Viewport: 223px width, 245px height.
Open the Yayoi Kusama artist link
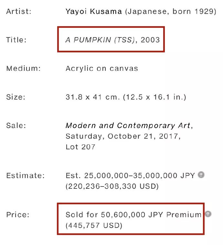pyautogui.click(x=94, y=11)
